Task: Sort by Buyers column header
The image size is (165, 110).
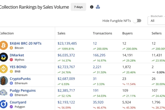Action: click(127, 33)
